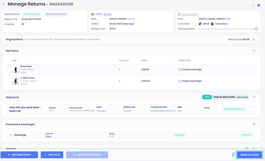This screenshot has height=161, width=265.
Task: Open order #7472 link in header
Action: click(107, 14)
